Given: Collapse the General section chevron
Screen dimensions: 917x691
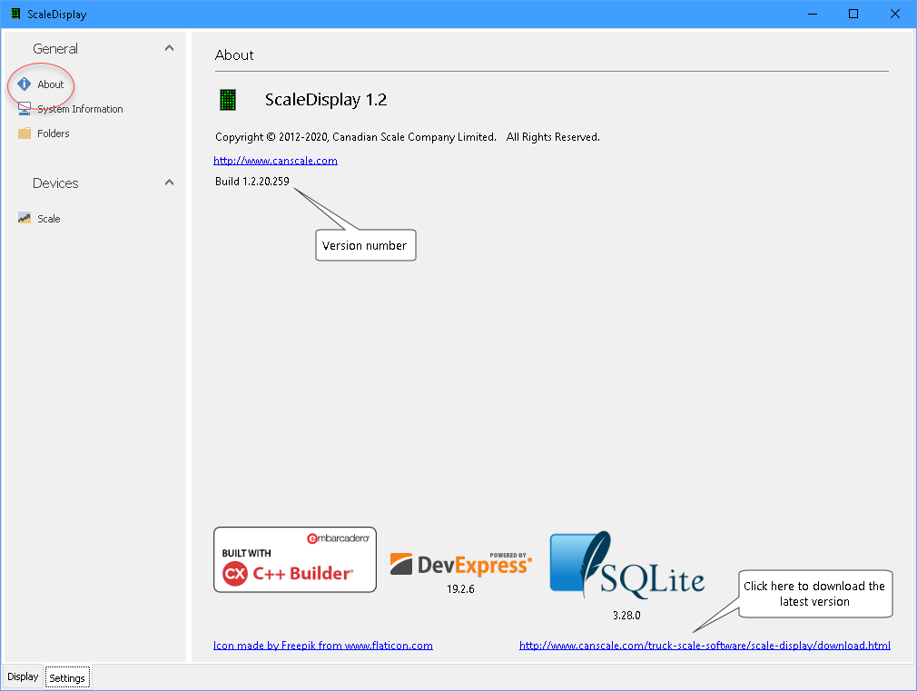Looking at the screenshot, I should coord(169,48).
